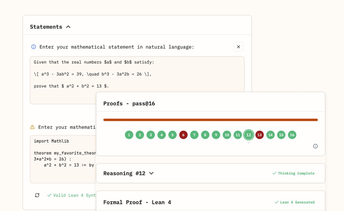The width and height of the screenshot is (344, 211).
Task: Click the info icon in Proofs panel
Action: click(x=315, y=146)
